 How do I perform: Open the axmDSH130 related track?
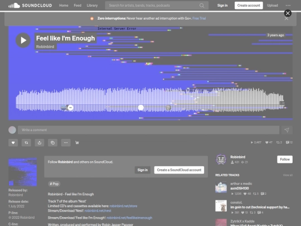[240, 189]
